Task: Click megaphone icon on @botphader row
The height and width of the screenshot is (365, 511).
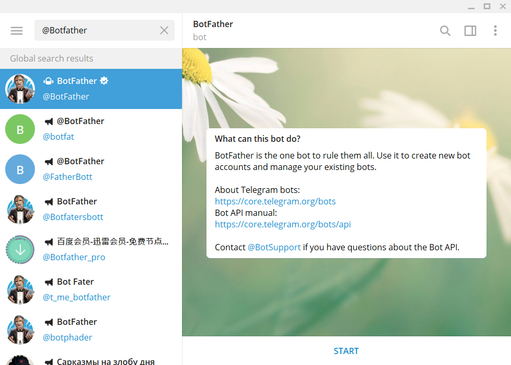Action: coord(48,322)
